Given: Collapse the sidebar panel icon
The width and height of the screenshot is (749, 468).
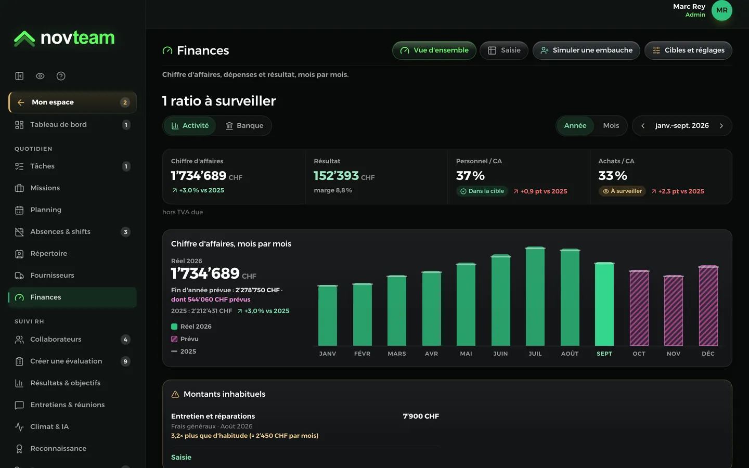Looking at the screenshot, I should 19,76.
